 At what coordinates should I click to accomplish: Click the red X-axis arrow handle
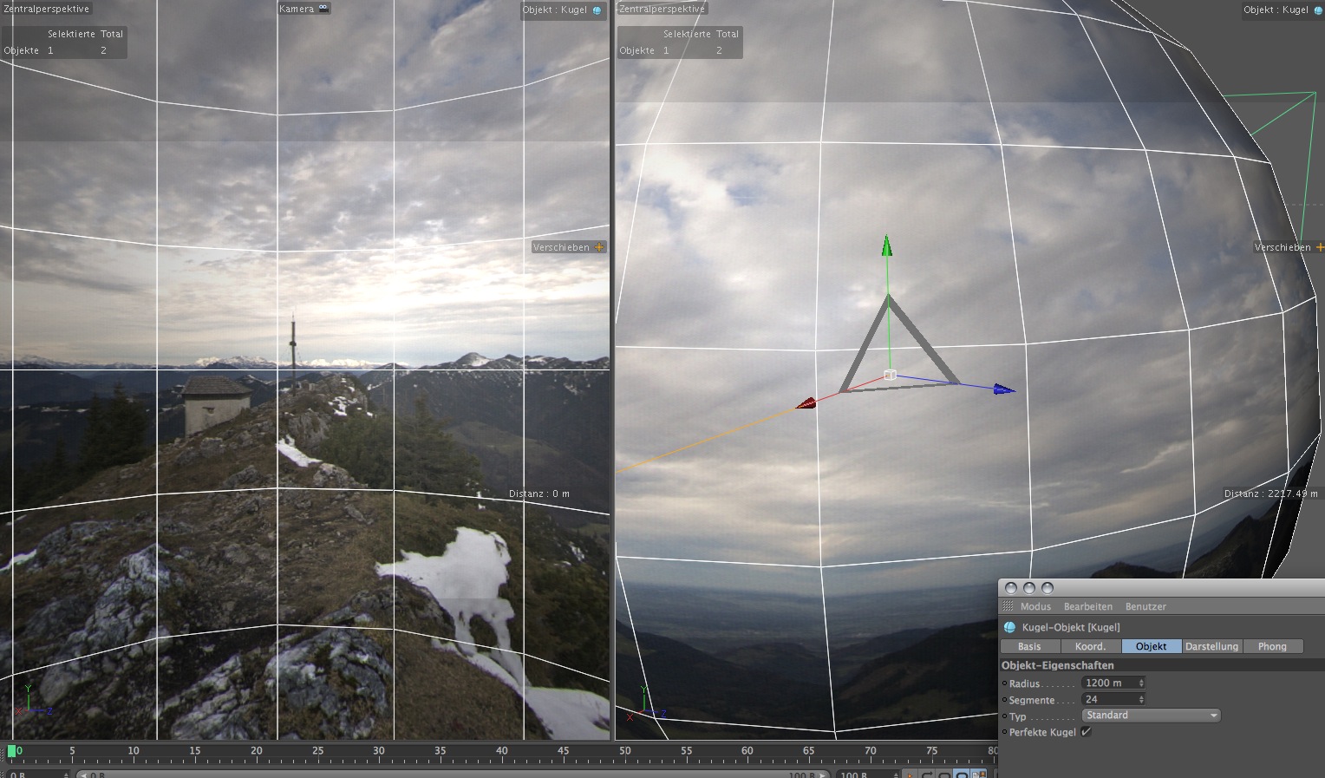(806, 403)
